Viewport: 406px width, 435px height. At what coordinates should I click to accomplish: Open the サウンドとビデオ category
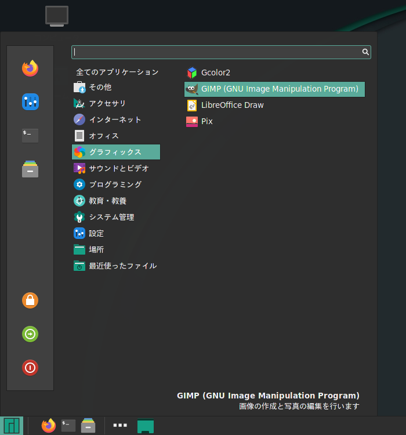click(116, 168)
